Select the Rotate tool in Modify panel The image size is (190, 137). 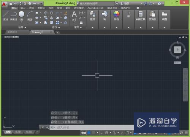pyautogui.click(x=52, y=13)
